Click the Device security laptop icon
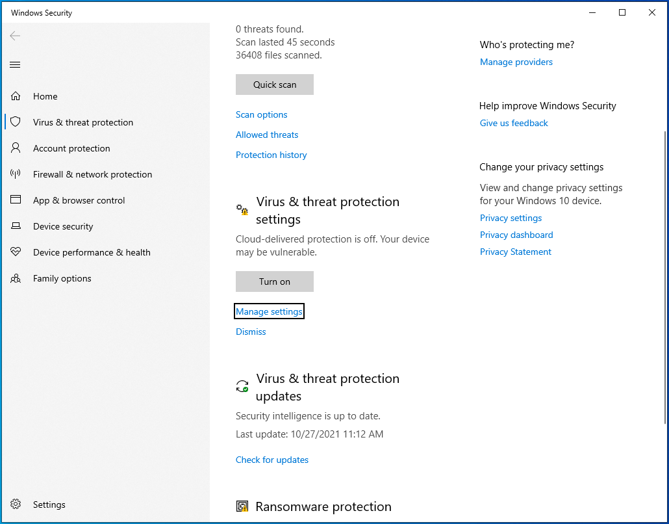This screenshot has height=524, width=669. click(x=16, y=226)
